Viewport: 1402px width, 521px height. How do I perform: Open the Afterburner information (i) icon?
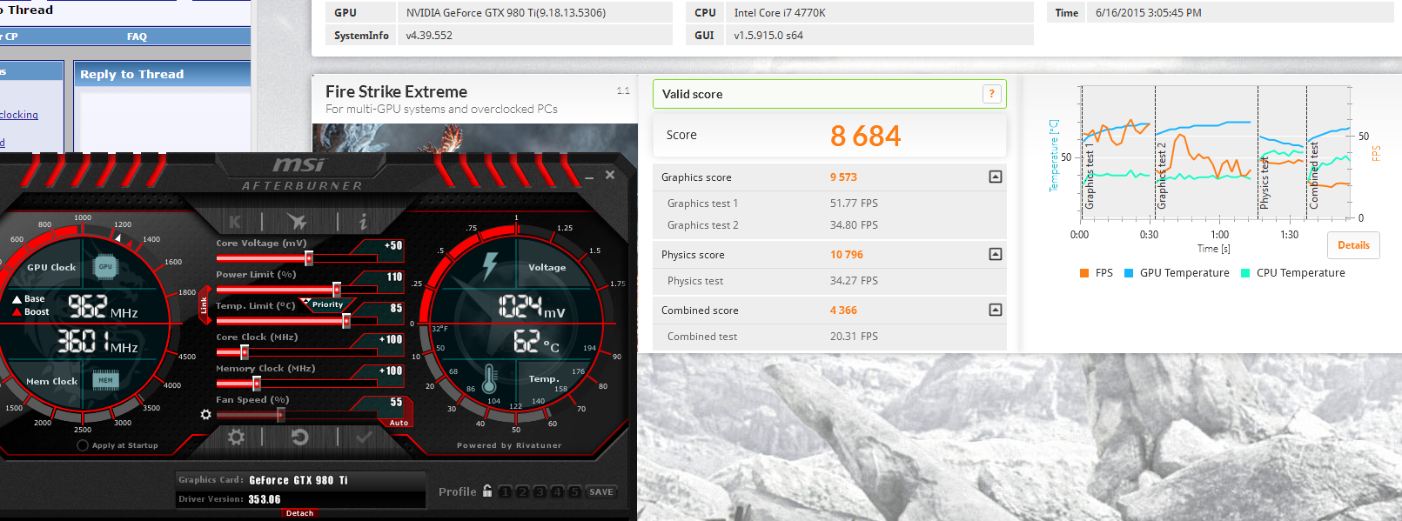pos(363,222)
